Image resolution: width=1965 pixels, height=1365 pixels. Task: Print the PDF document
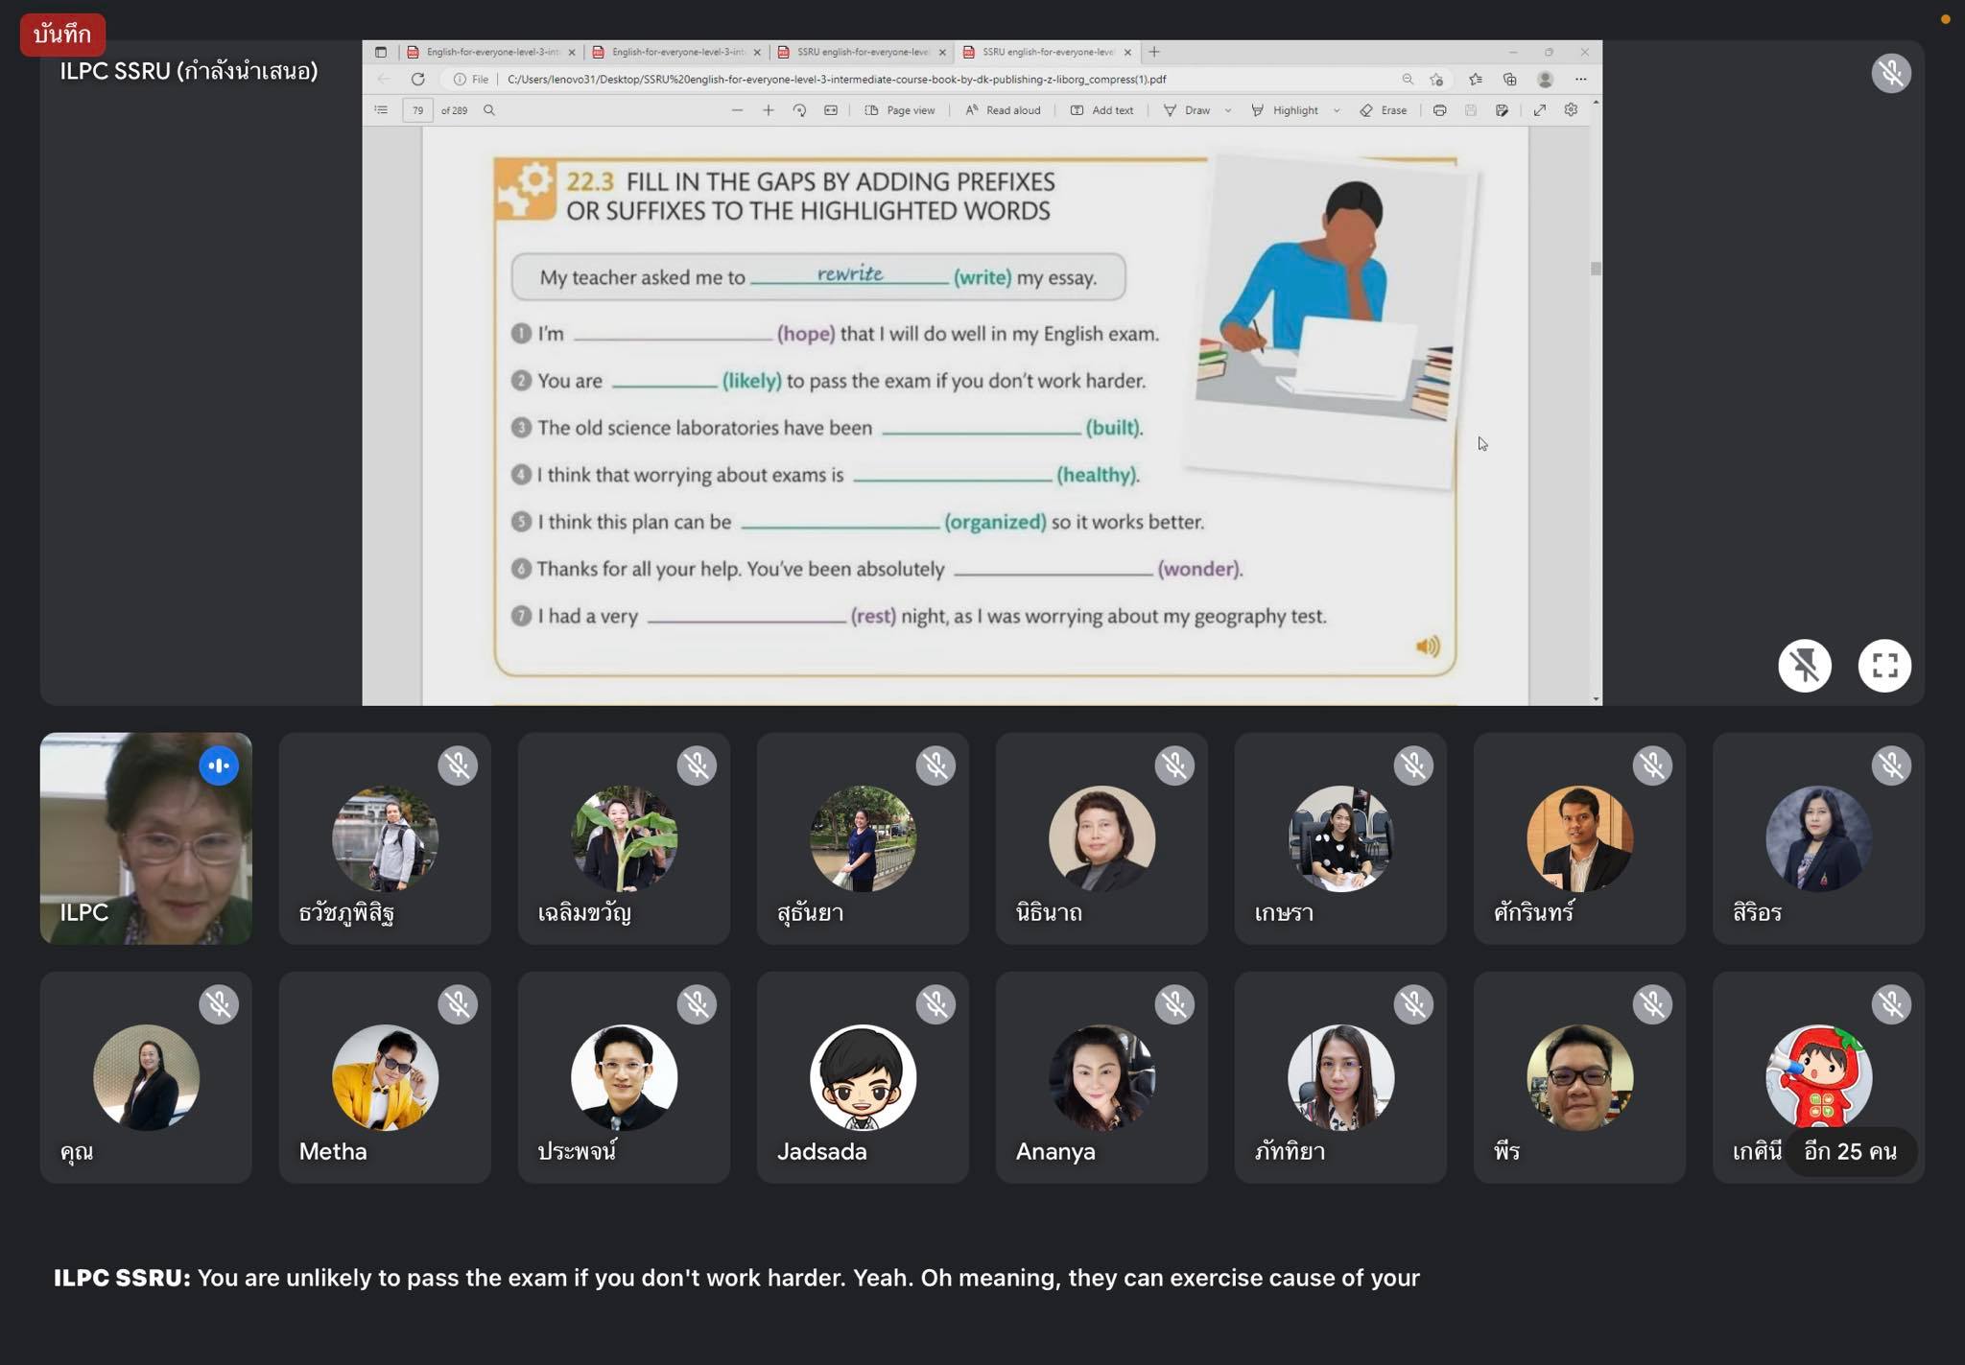coord(1439,110)
